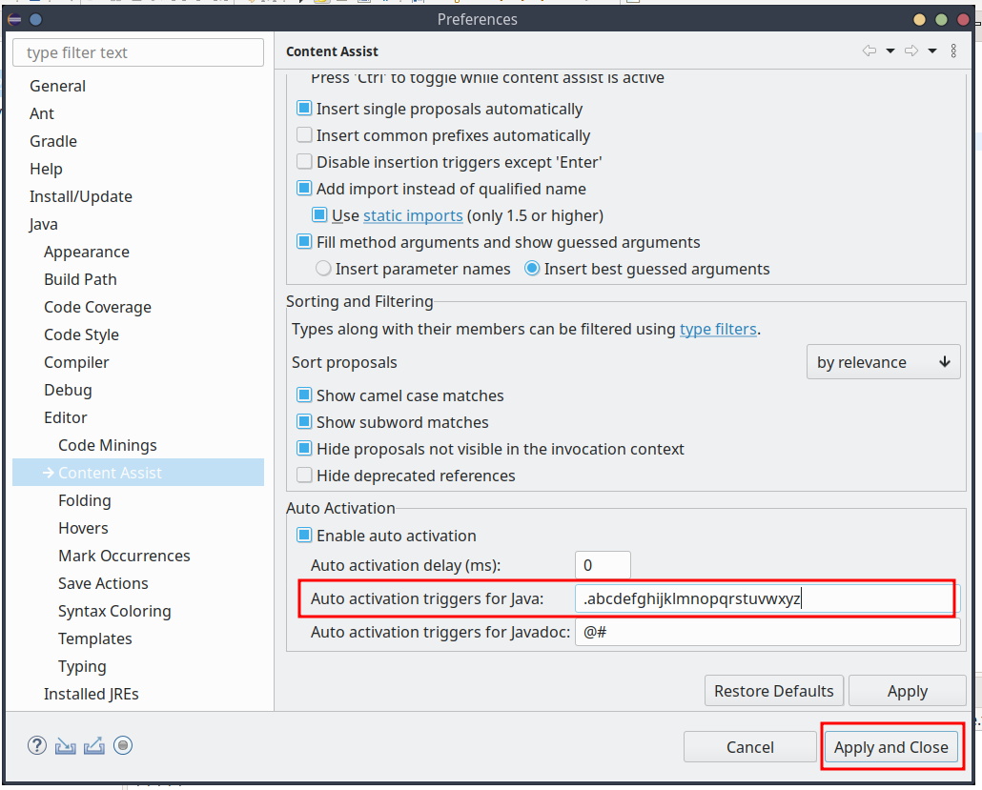Open the Sort proposals dropdown
The width and height of the screenshot is (982, 790).
[x=883, y=362]
